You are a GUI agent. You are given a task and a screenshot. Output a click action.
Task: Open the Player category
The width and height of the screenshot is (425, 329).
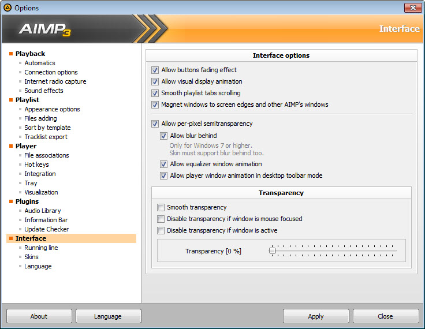26,146
